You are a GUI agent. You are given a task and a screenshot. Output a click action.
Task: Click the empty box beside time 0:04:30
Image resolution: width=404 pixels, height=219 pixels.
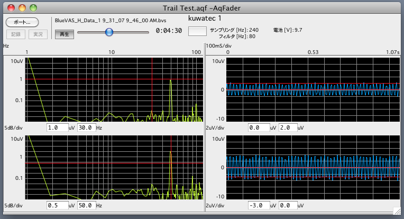[197, 31]
